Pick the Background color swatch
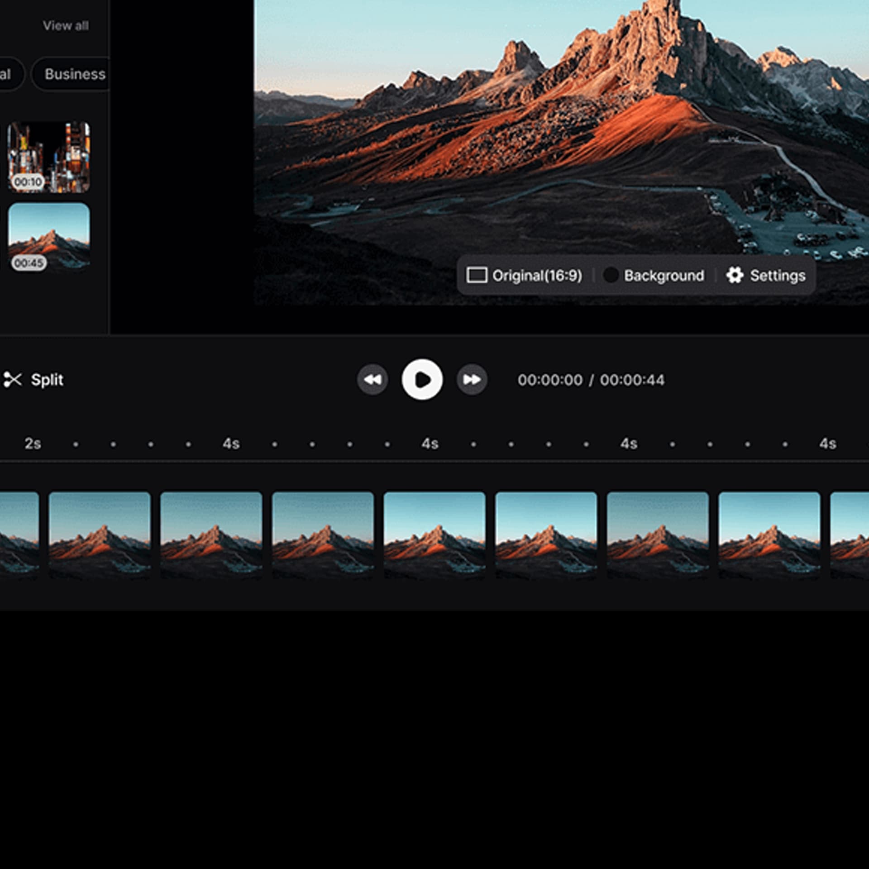This screenshot has width=869, height=869. pos(611,275)
